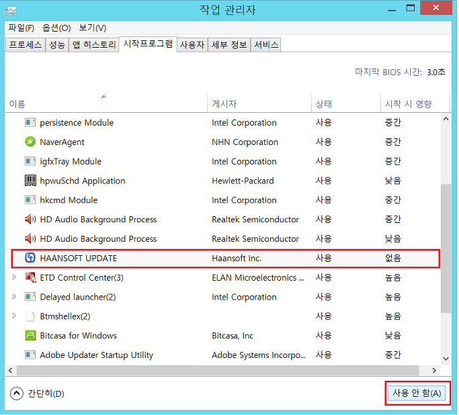Click the horizontal scrollbar right arrow
The height and width of the screenshot is (415, 459).
(x=434, y=371)
